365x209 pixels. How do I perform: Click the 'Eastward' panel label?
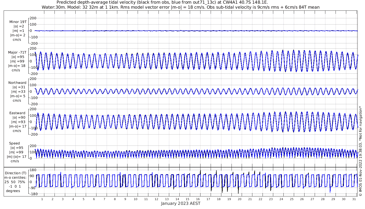17,113
